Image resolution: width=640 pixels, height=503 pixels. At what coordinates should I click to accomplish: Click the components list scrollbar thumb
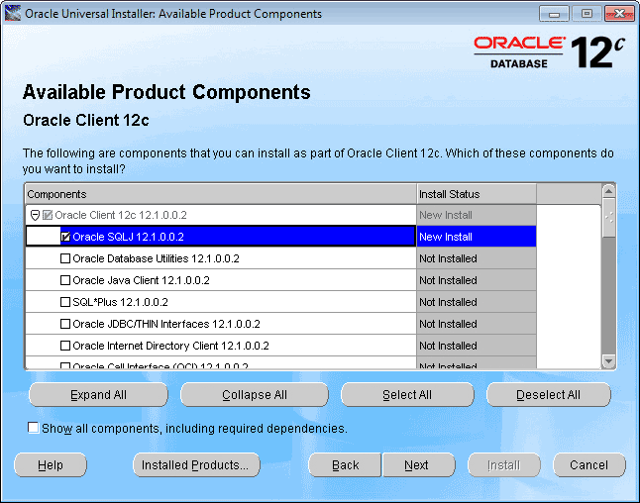pyautogui.click(x=608, y=218)
